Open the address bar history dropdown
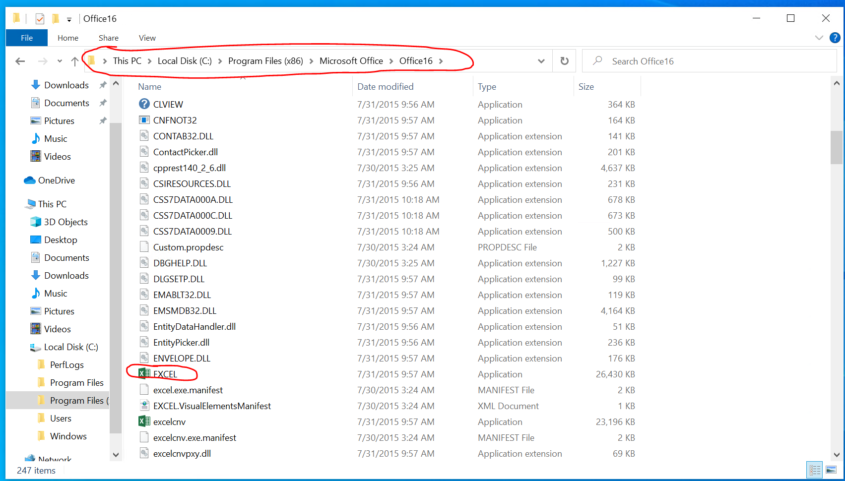This screenshot has width=845, height=481. pos(541,61)
